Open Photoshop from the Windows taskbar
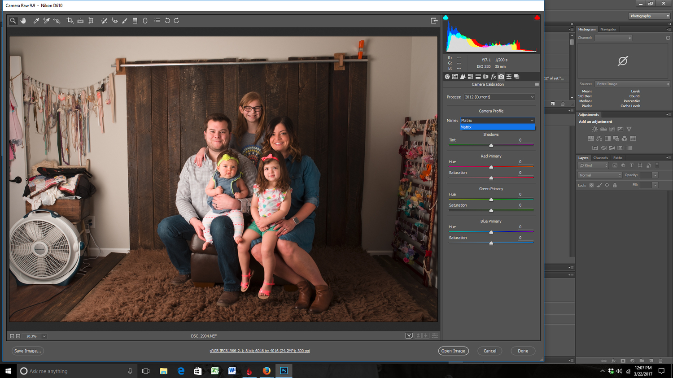Screen dimensions: 673x378 click(x=284, y=371)
